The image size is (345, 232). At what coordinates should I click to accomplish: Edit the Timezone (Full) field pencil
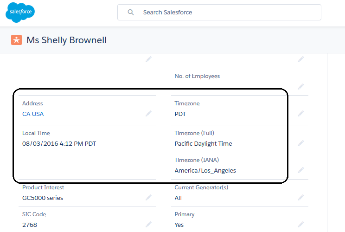pos(301,143)
